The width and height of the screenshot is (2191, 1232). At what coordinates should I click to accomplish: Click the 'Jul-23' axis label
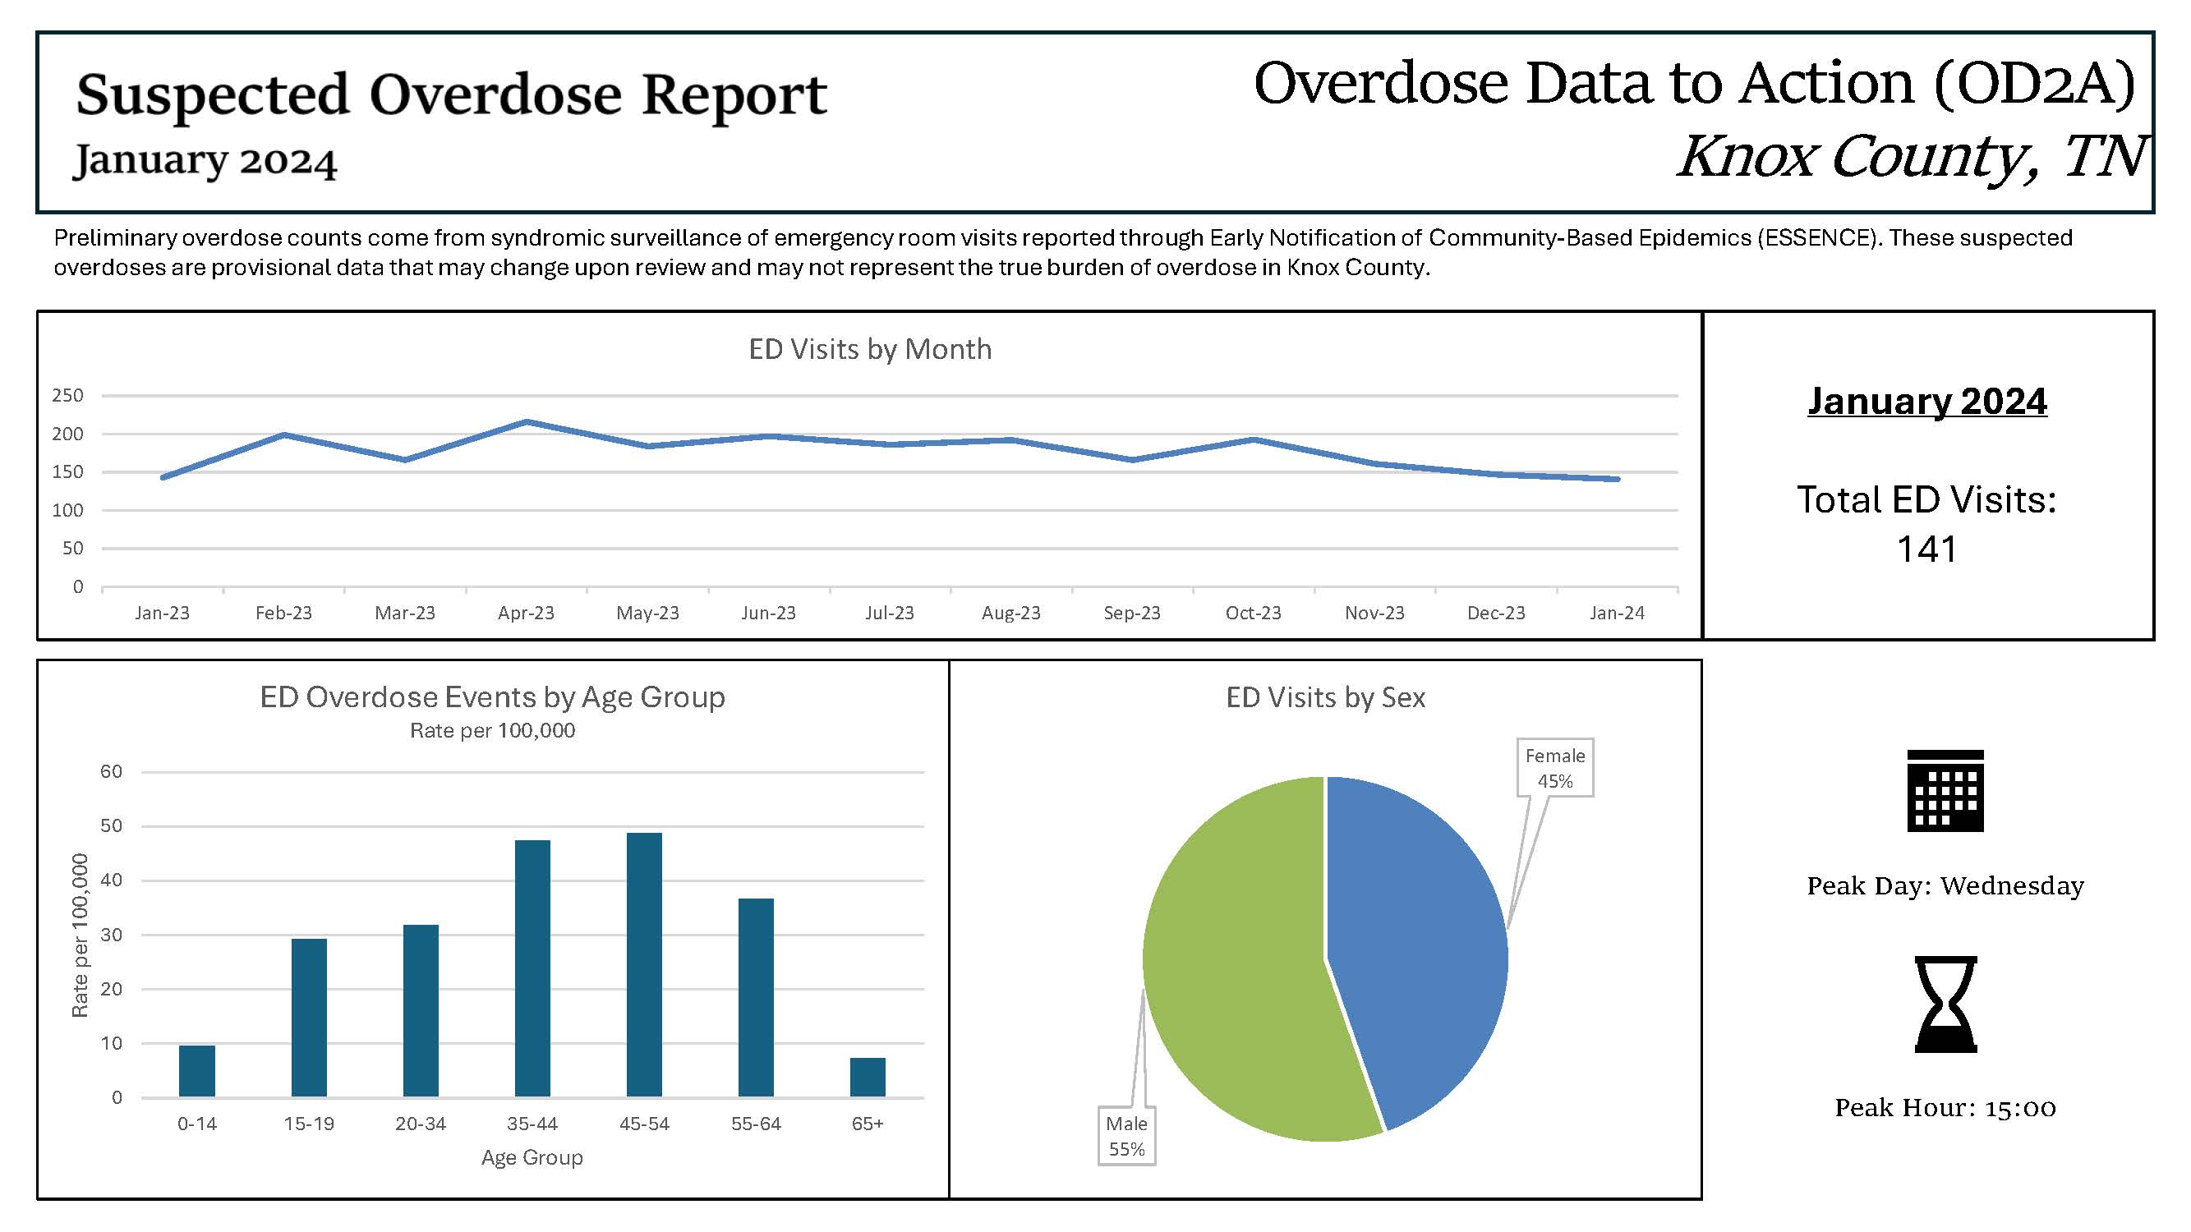click(890, 613)
